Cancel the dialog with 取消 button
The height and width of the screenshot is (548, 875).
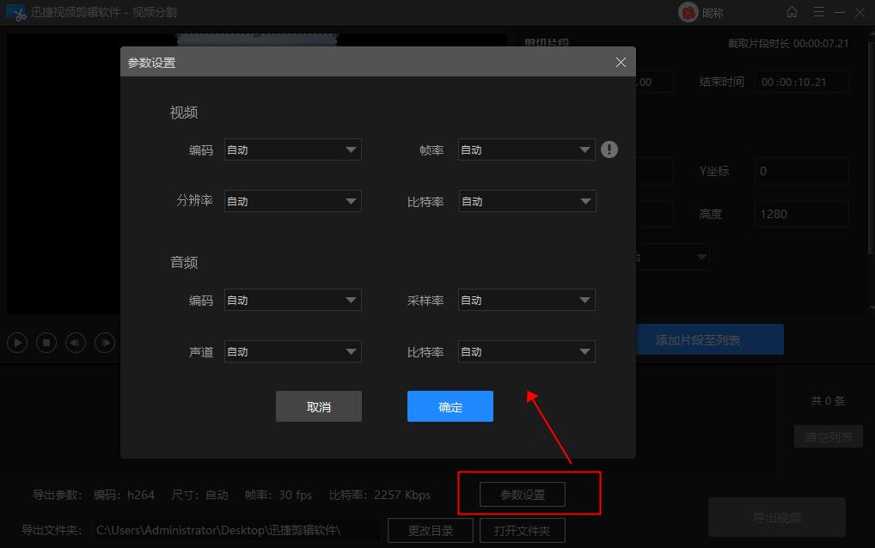pyautogui.click(x=318, y=405)
